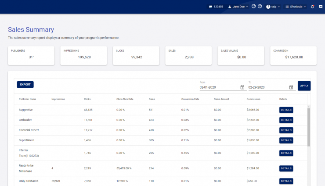This screenshot has height=186, width=325.
Task: Click the store icon next to 123456
Action: [x=210, y=7]
